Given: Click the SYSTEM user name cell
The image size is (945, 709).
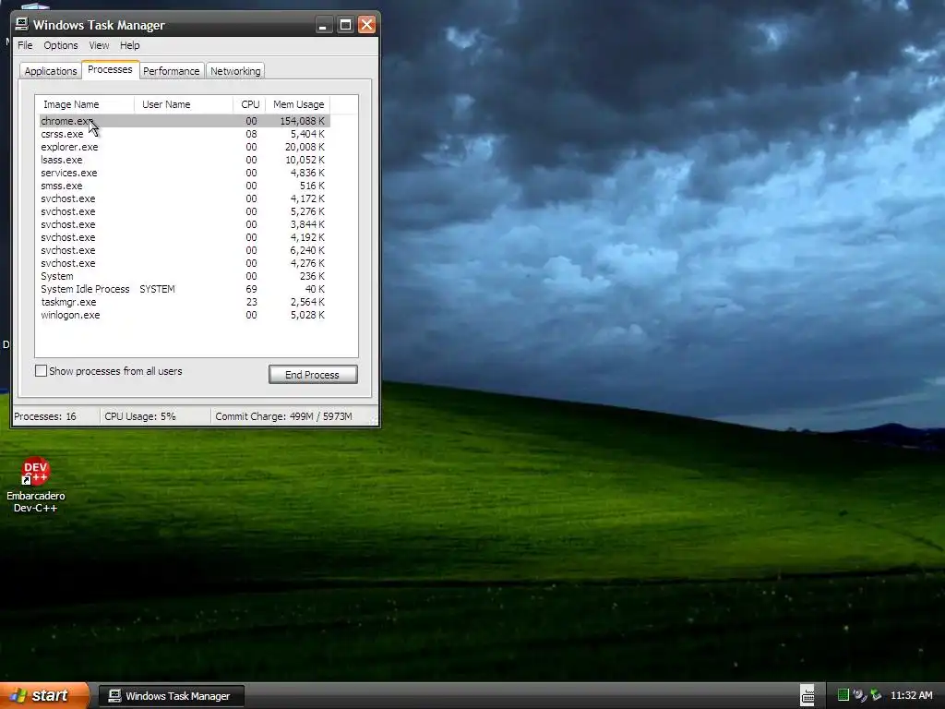Looking at the screenshot, I should point(157,289).
